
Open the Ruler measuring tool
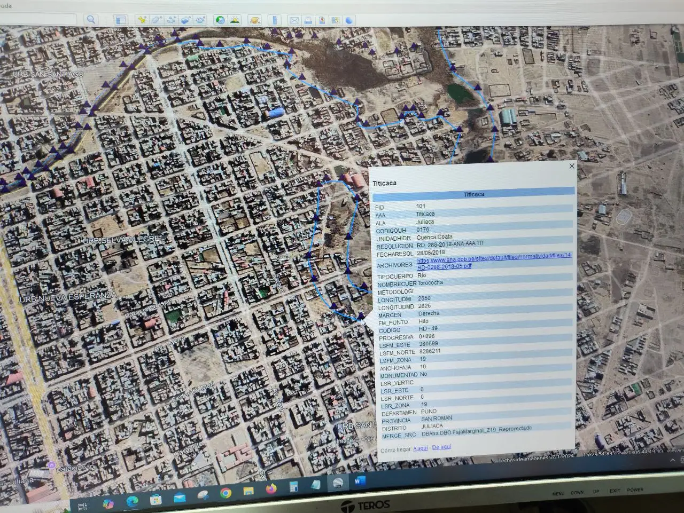[x=275, y=20]
